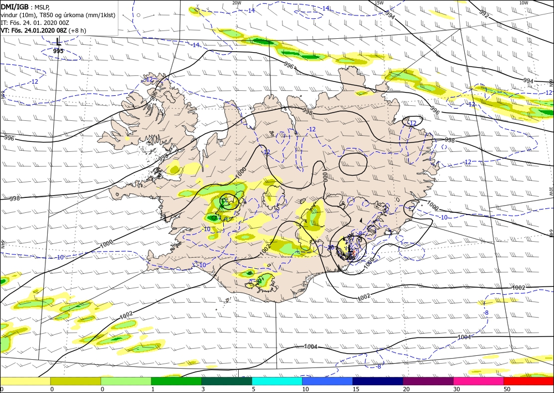554x393 pixels.
Task: Select the medium green legend swatch
Action: [176, 381]
